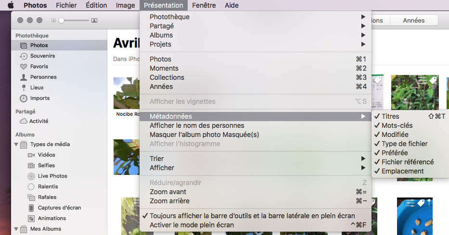Uncheck Fichier référencé metadata option
449x235 pixels.
[x=410, y=162]
